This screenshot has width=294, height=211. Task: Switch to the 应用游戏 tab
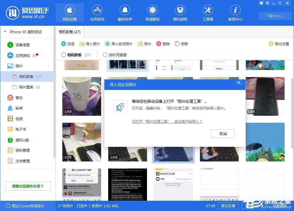click(97, 12)
